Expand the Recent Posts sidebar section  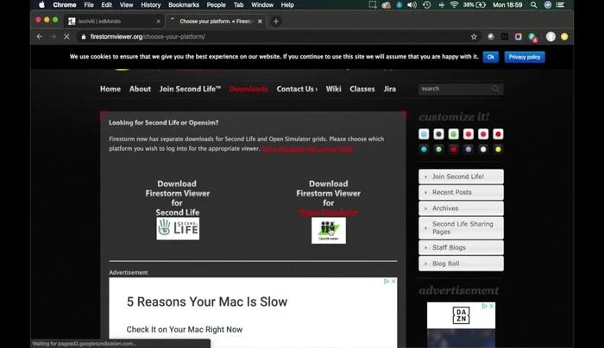[x=461, y=192]
